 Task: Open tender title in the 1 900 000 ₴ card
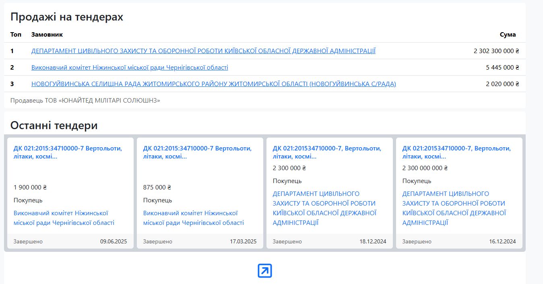pos(68,152)
